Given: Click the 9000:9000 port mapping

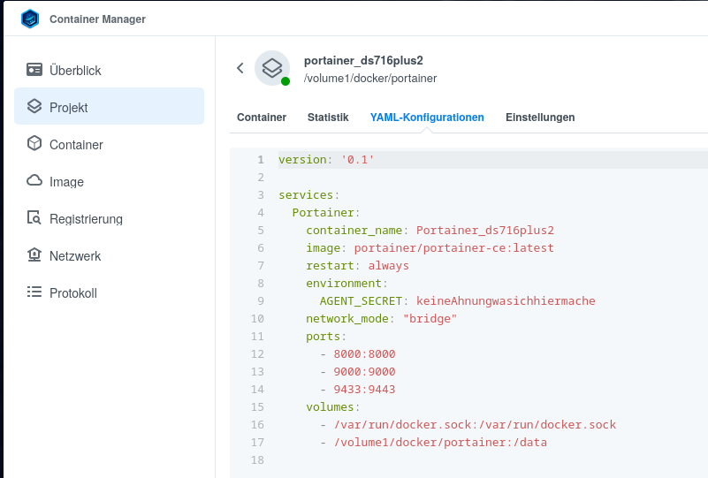Looking at the screenshot, I should point(364,371).
